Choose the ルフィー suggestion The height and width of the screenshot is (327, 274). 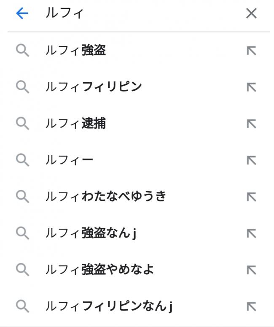137,160
